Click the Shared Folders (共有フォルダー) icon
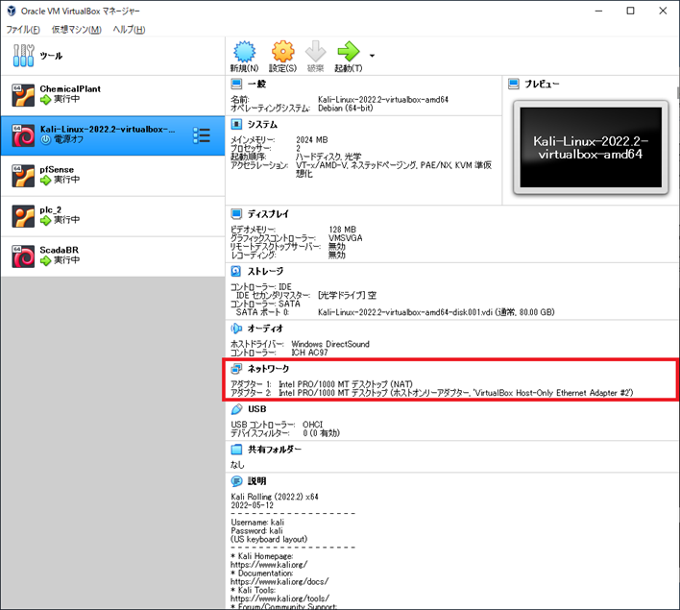The width and height of the screenshot is (680, 610). pyautogui.click(x=236, y=449)
